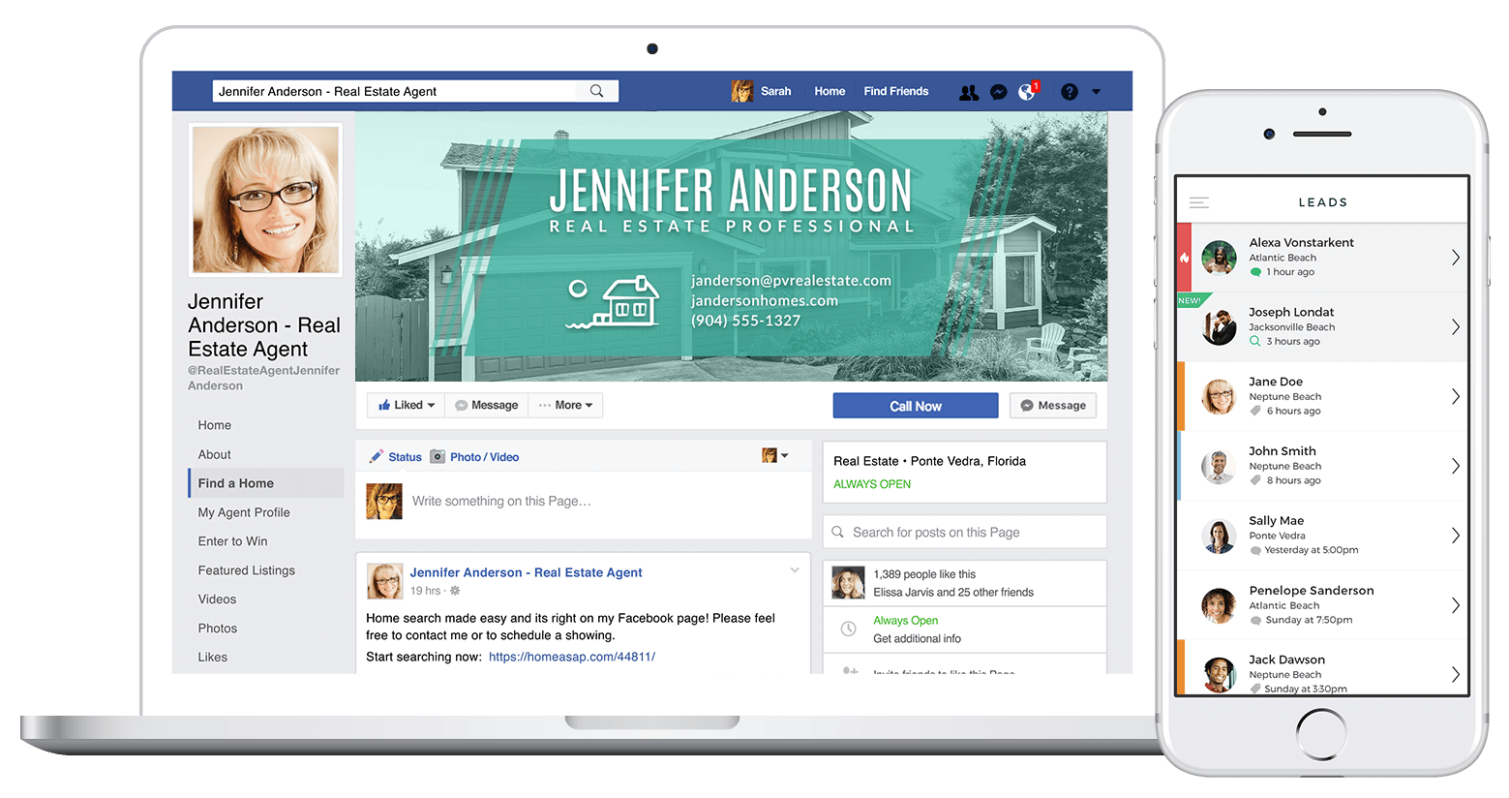Open Featured Listings in the sidebar

click(x=247, y=570)
